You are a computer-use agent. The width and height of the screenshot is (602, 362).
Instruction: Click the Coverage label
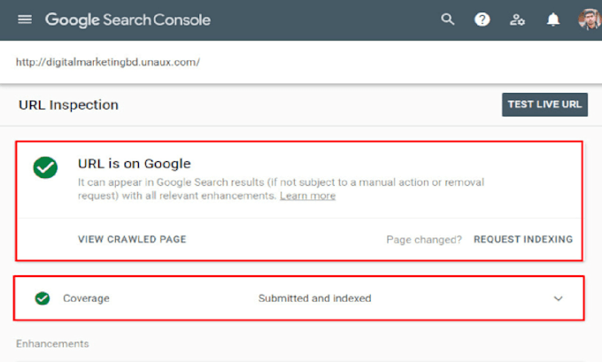coord(86,298)
